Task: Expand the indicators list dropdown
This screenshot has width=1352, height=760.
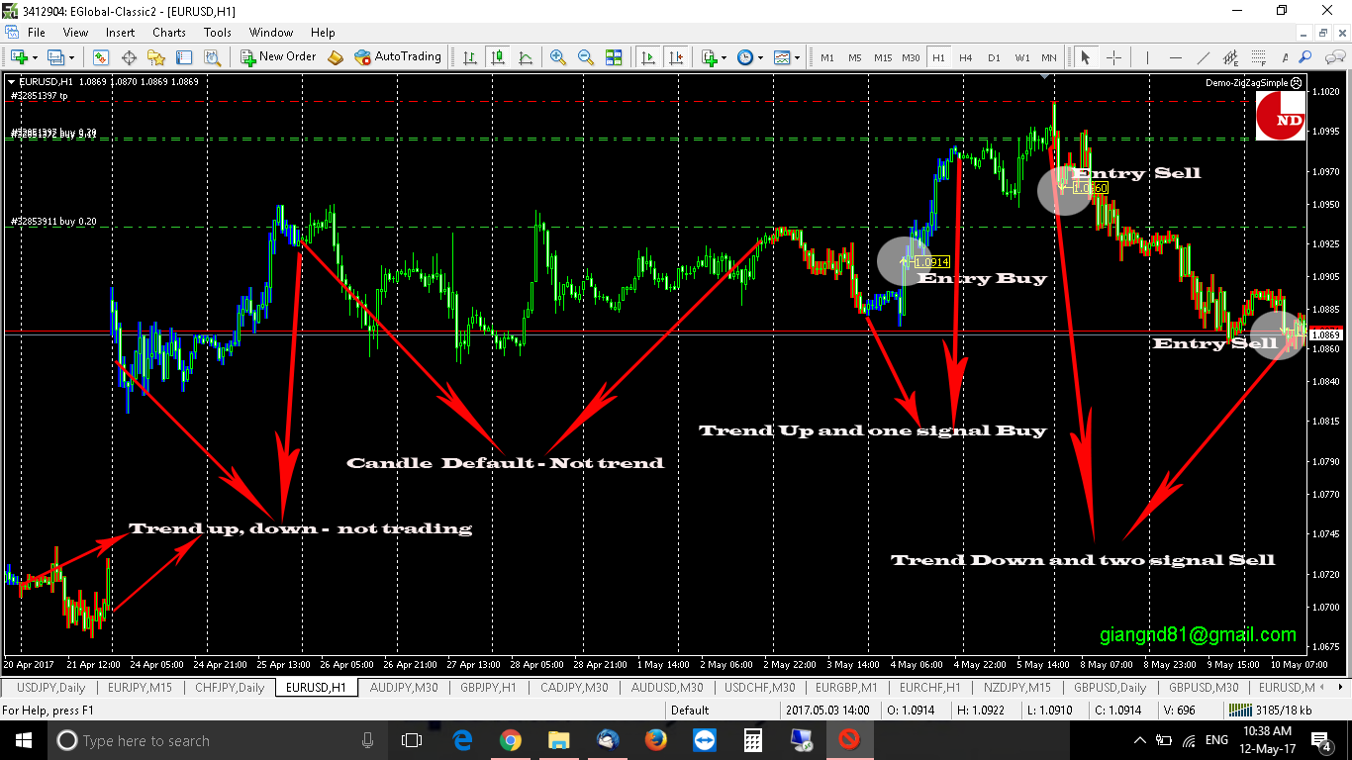Action: 724,57
